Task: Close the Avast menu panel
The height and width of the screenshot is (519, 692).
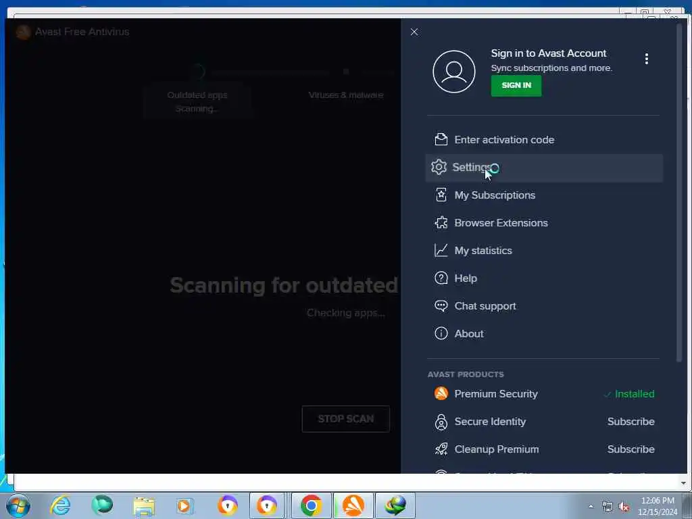Action: [x=414, y=32]
